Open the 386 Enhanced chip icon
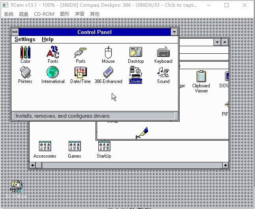The image size is (255, 209). coord(108,75)
